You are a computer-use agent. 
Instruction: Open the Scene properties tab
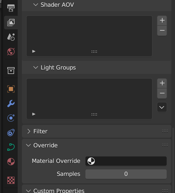coord(11,37)
